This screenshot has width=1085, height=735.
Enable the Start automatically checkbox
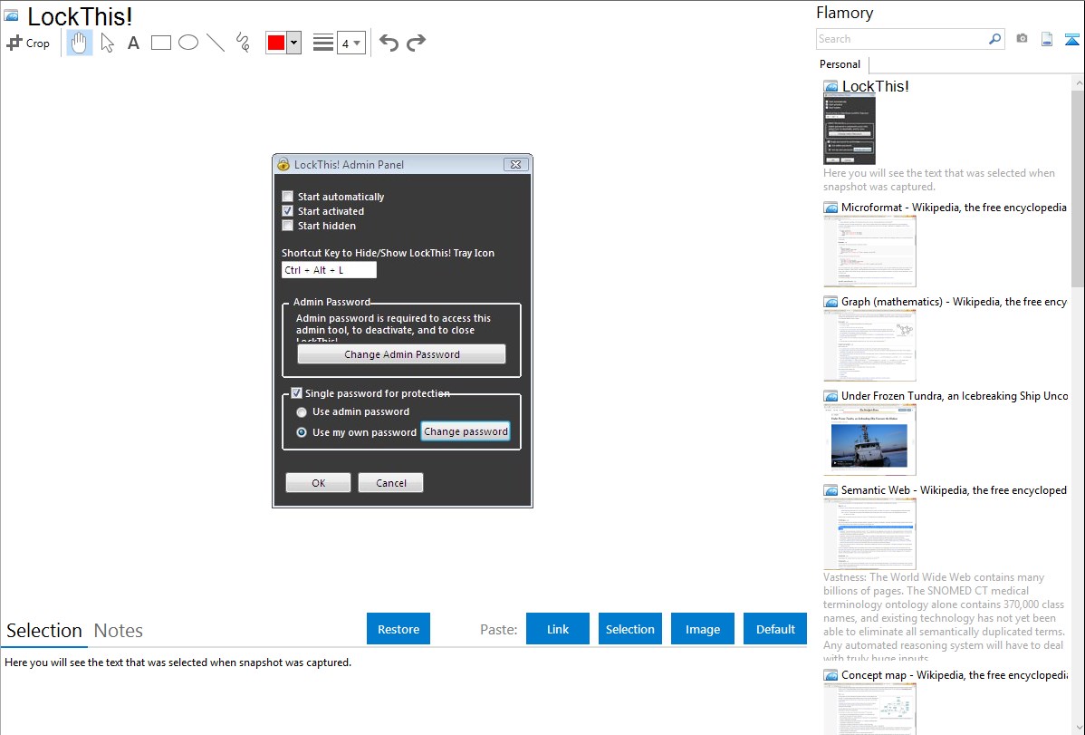288,197
